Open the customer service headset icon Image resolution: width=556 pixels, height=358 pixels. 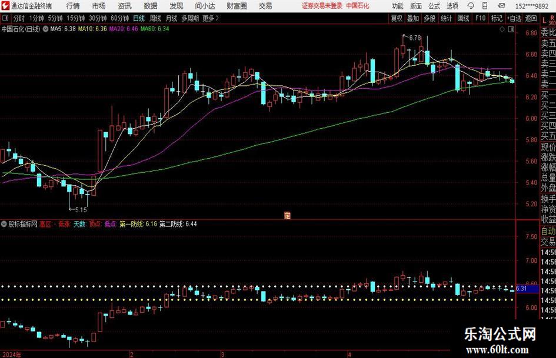pyautogui.click(x=471, y=6)
